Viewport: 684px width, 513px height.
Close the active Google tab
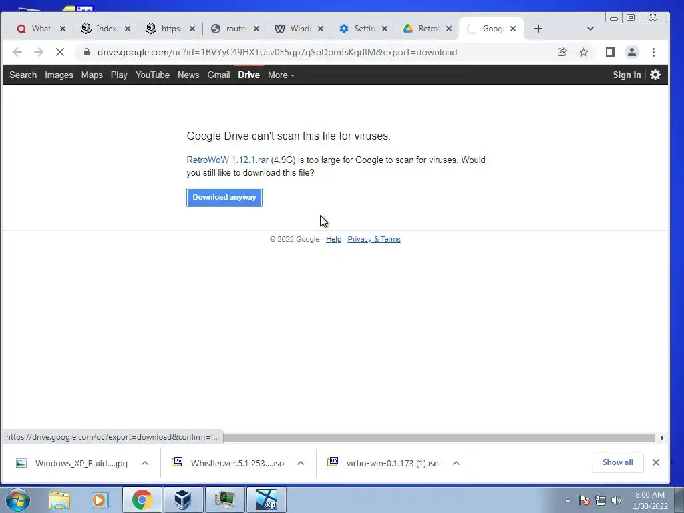point(513,29)
